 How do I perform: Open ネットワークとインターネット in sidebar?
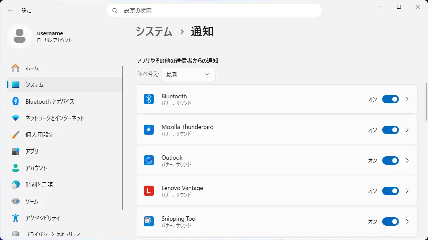click(x=55, y=118)
